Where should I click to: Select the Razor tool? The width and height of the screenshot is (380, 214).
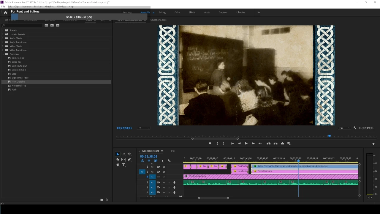pyautogui.click(x=118, y=159)
